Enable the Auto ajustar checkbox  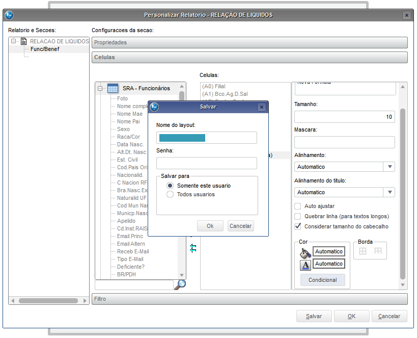click(298, 206)
